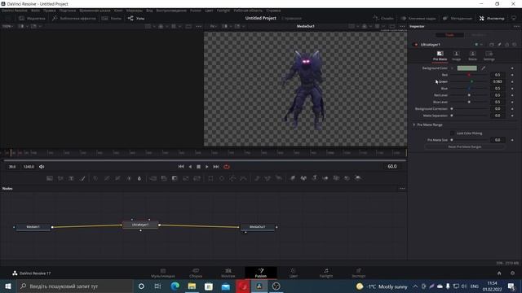Open the left viewer 100% zoom dropdown
The image size is (522, 293).
point(7,26)
